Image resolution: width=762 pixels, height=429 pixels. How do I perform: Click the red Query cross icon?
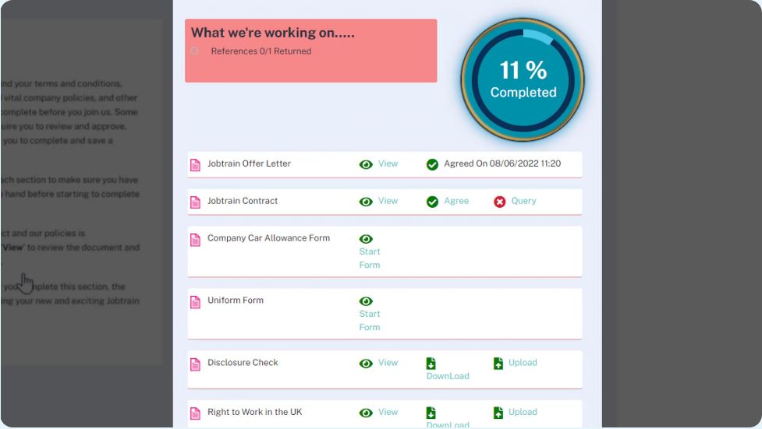(500, 202)
